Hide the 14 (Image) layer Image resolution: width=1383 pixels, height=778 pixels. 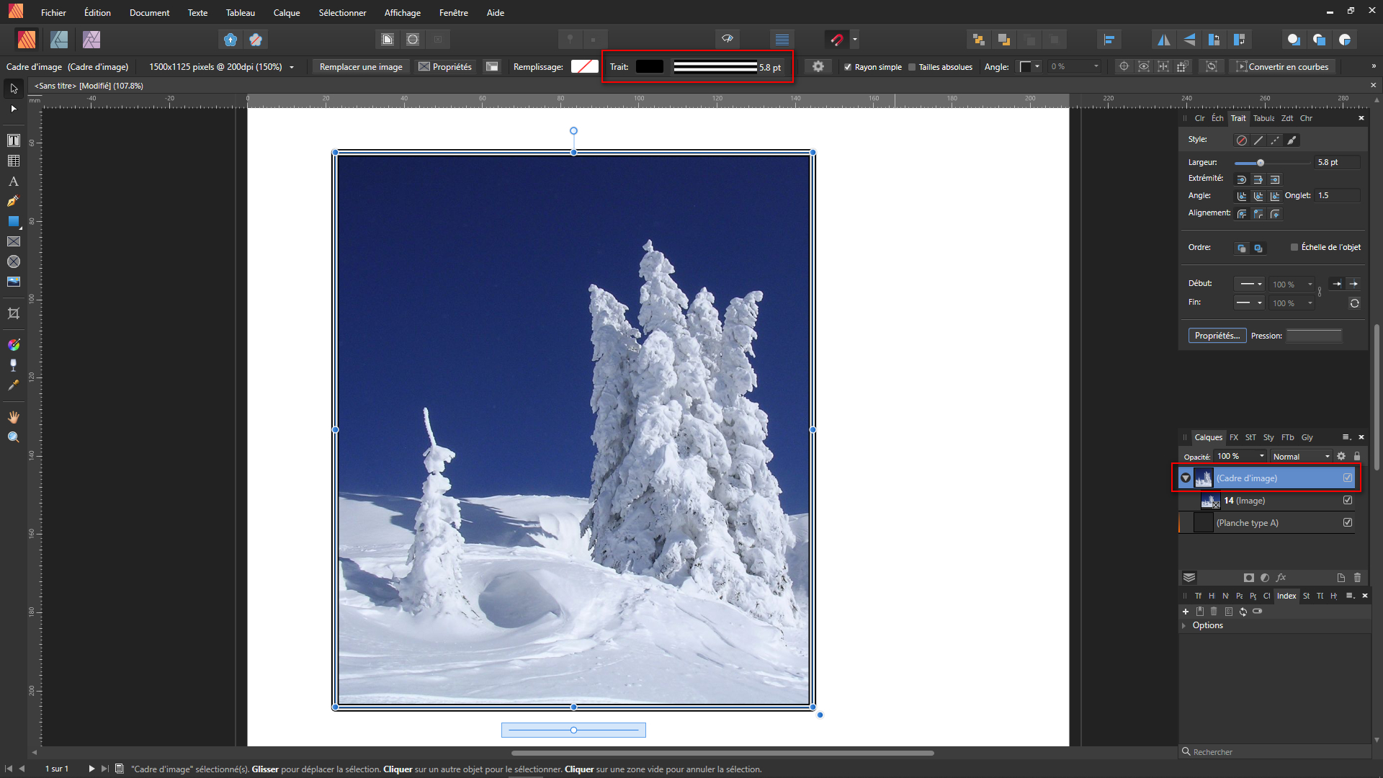1347,501
